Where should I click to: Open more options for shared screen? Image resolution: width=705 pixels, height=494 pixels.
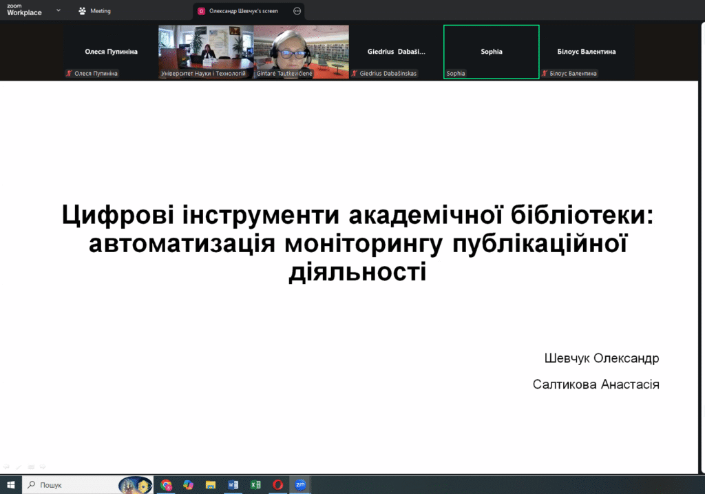[x=297, y=11]
